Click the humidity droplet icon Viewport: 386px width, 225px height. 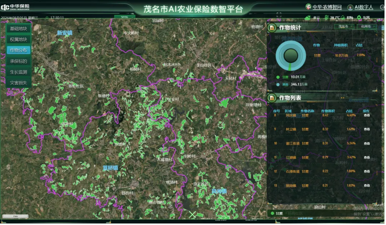pos(343,18)
